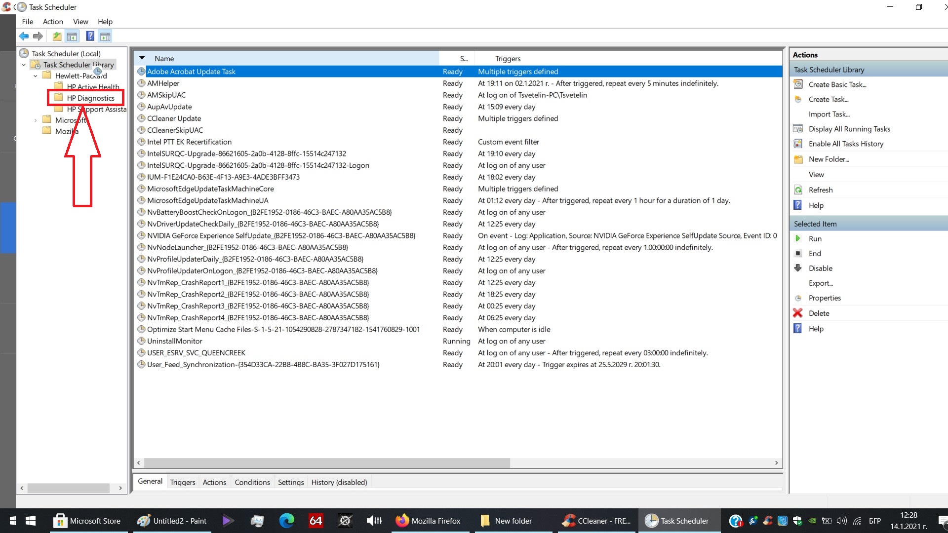
Task: Open the Action menu
Action: (53, 22)
